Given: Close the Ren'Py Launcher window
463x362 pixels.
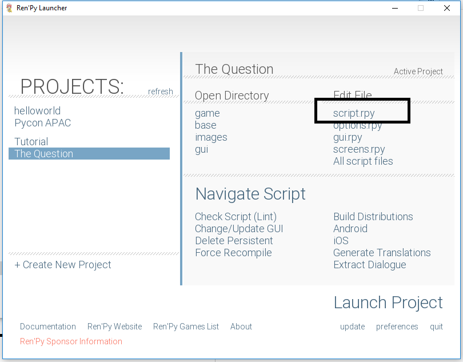Looking at the screenshot, I should pos(447,8).
